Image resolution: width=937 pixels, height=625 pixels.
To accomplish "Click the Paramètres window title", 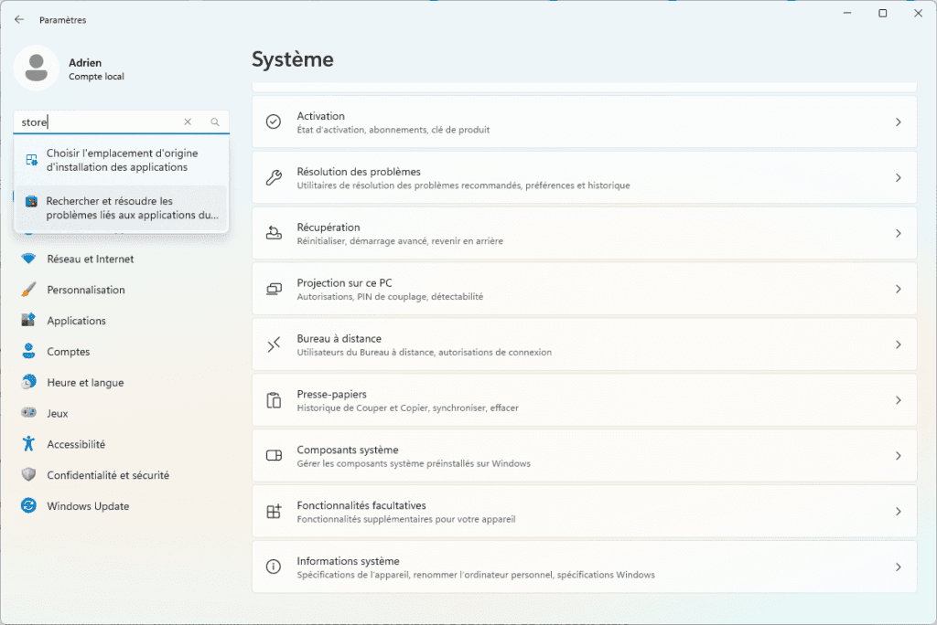I will pyautogui.click(x=63, y=20).
